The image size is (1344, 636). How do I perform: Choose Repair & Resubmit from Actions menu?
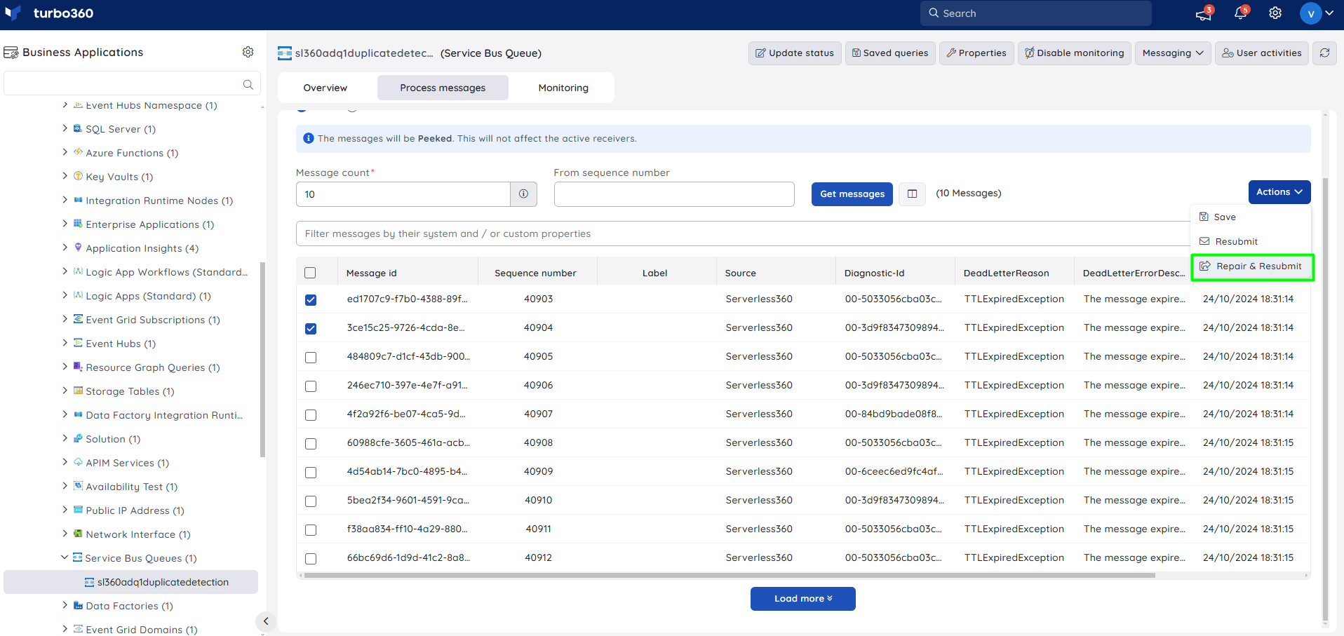[x=1252, y=266]
